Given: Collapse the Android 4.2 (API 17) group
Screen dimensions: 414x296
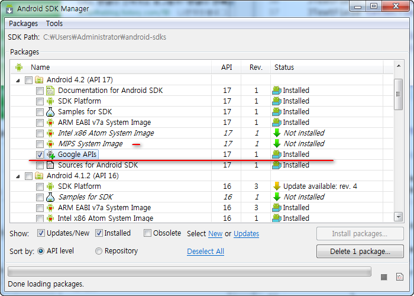Looking at the screenshot, I should (18, 81).
